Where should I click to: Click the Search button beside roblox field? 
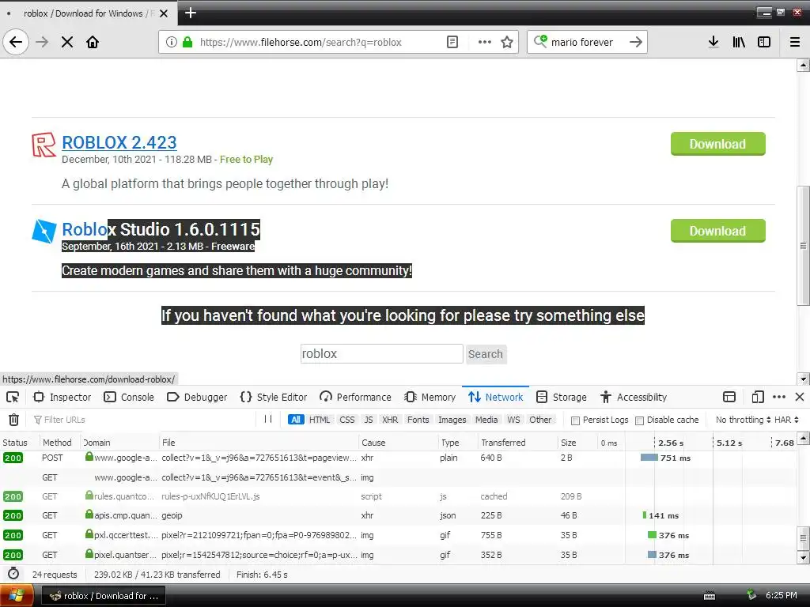tap(486, 354)
